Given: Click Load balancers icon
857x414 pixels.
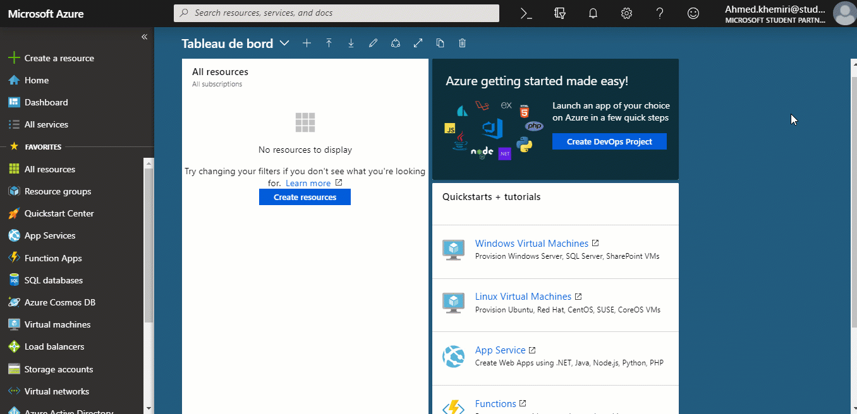Looking at the screenshot, I should 14,346.
